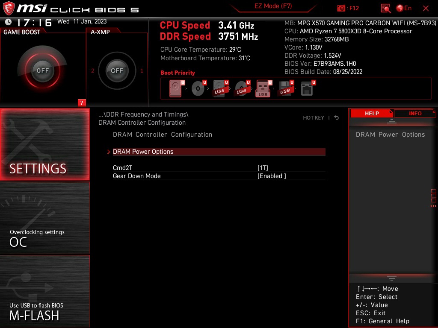Image resolution: width=438 pixels, height=328 pixels.
Task: Select the USB CD/DVD boot device
Action: 242,89
